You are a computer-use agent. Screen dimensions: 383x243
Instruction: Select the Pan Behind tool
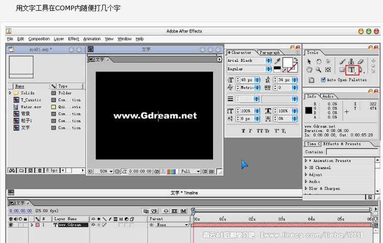pos(328,70)
